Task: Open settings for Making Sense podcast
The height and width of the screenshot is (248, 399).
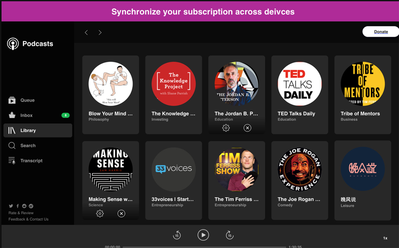Action: 100,213
